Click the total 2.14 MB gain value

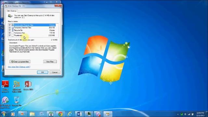point(54,40)
